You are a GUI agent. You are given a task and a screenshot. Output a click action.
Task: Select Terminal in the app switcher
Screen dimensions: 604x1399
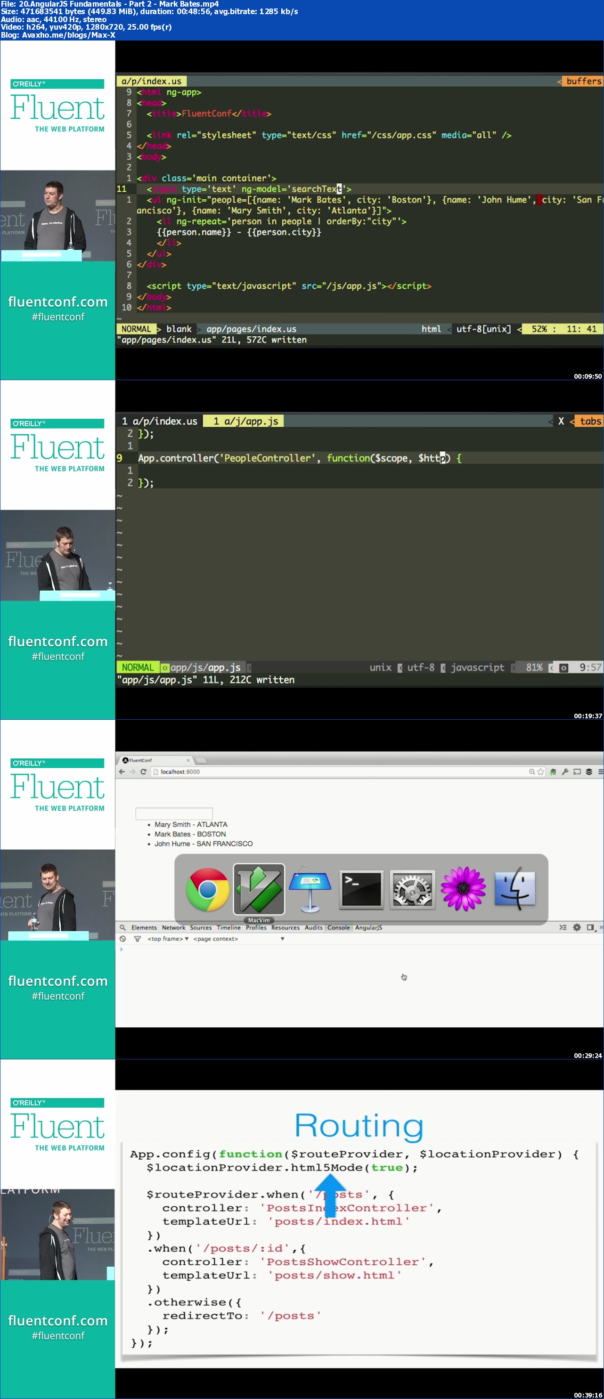(x=361, y=889)
